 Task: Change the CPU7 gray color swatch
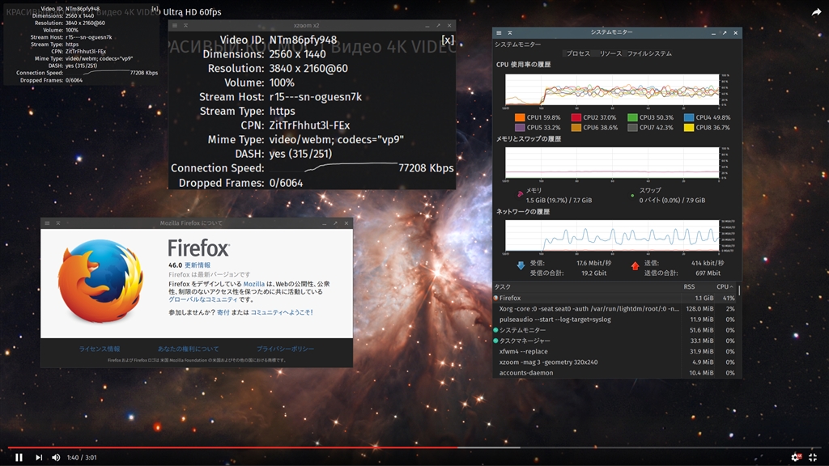coord(632,127)
